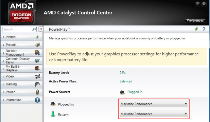
Task: Click the laptop icon for My Built-in Displays
Action: (37, 68)
